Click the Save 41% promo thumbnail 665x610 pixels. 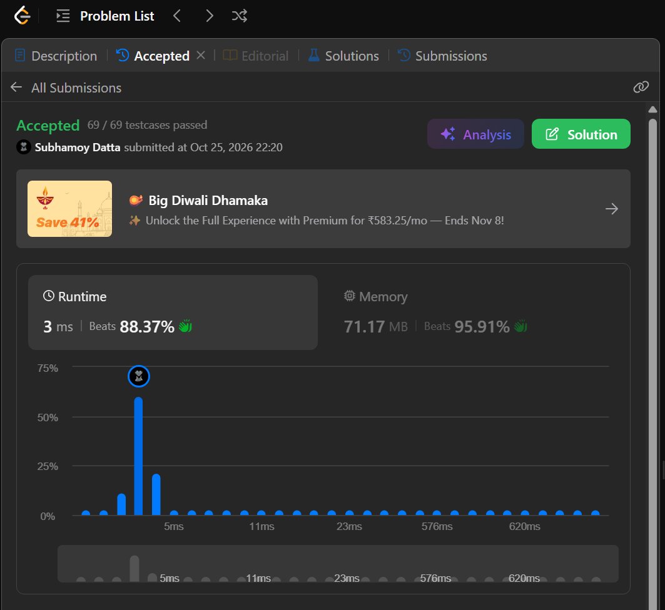[x=70, y=209]
